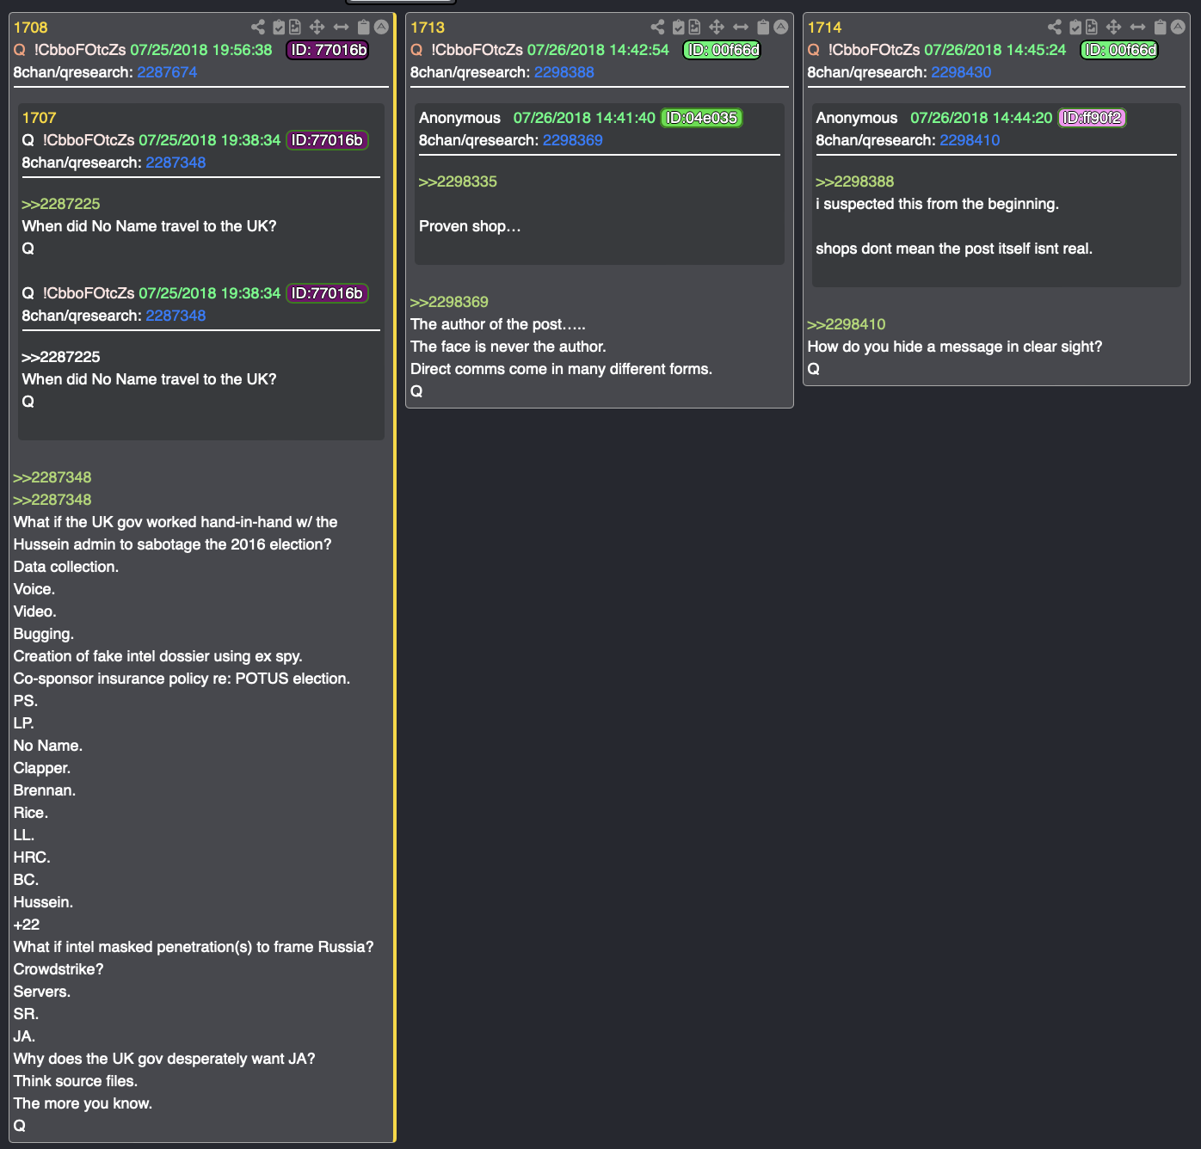1201x1149 pixels.
Task: Click the four-way move icon on post 1714
Action: 1113,28
